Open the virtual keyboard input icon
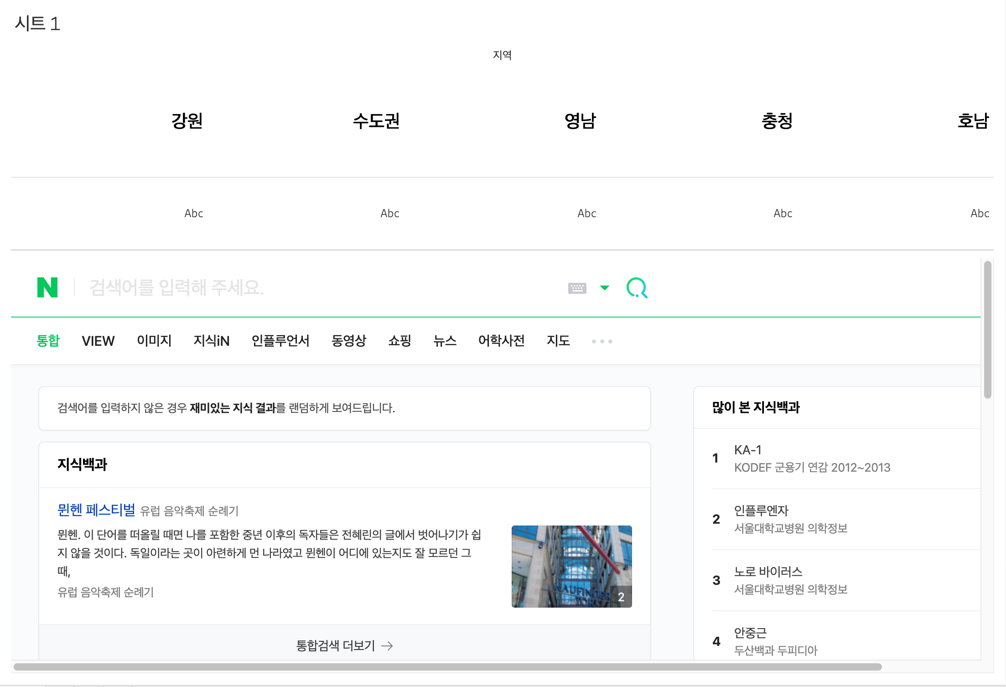The height and width of the screenshot is (687, 1006). [577, 288]
